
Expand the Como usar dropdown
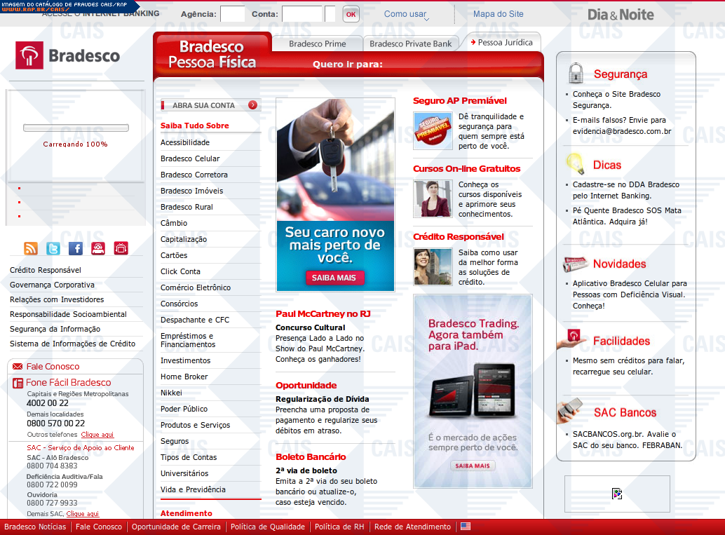[406, 15]
